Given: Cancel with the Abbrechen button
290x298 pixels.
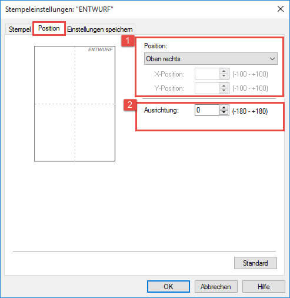Looking at the screenshot, I should (x=216, y=287).
